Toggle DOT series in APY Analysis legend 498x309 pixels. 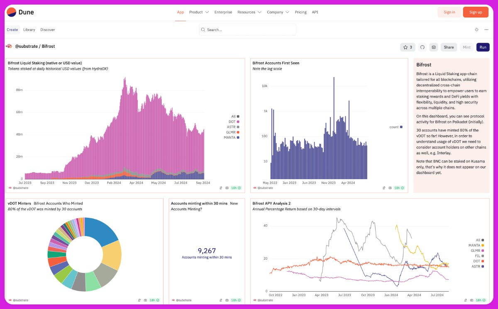[x=479, y=261]
